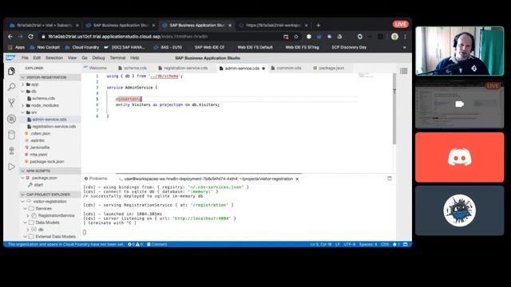Image resolution: width=511 pixels, height=287 pixels.
Task: Open the Problems panel tab
Action: pyautogui.click(x=96, y=179)
